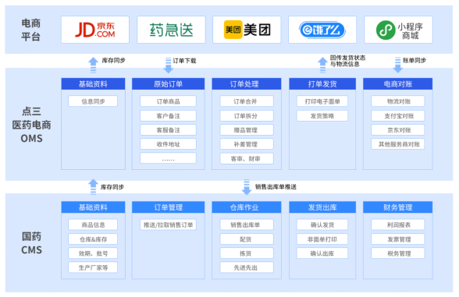Select the 发票管理 item

[x=398, y=239]
